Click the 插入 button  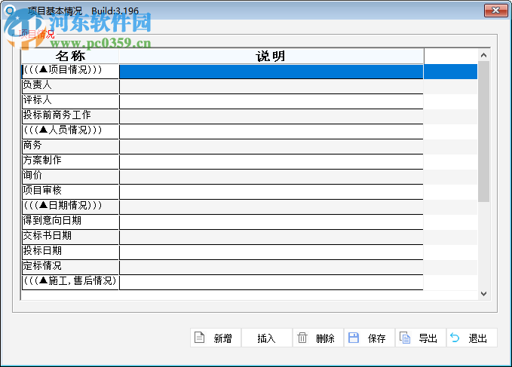(x=267, y=338)
